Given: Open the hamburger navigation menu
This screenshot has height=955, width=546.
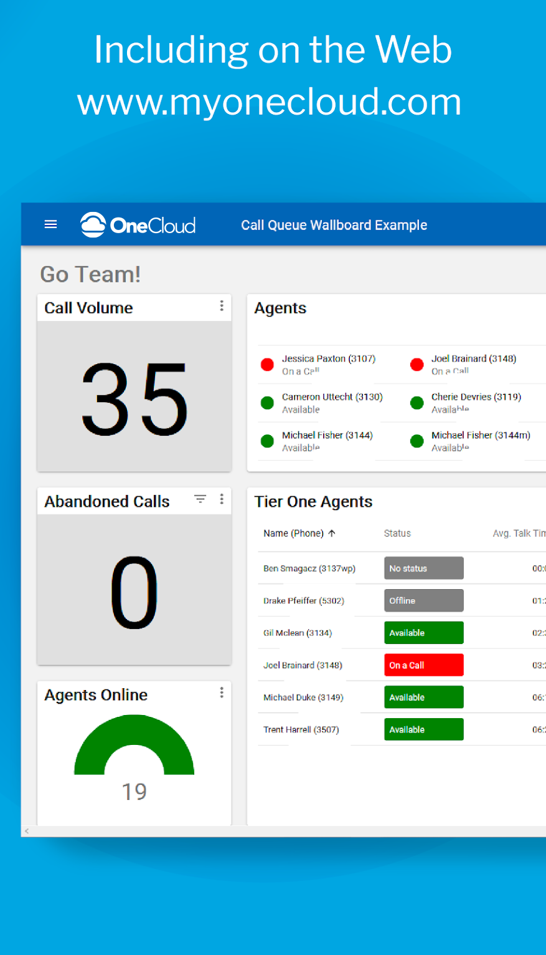Looking at the screenshot, I should 51,224.
